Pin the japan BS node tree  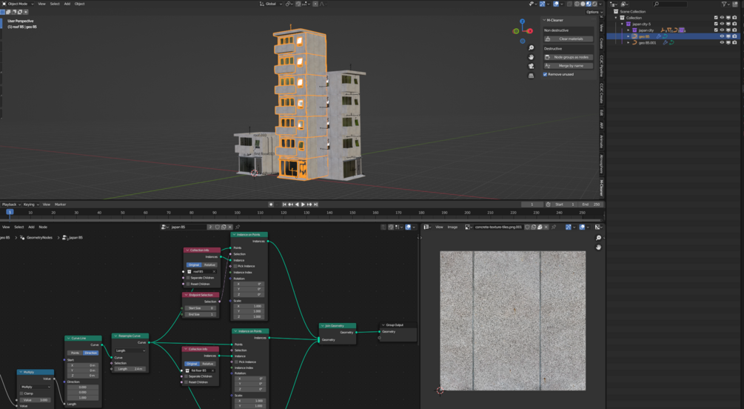click(x=238, y=227)
